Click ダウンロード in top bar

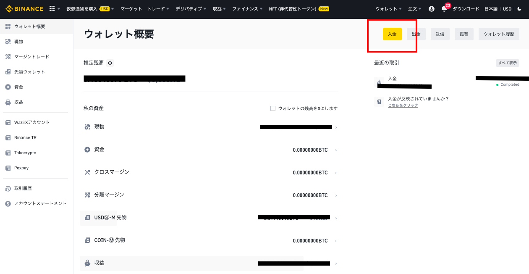466,9
